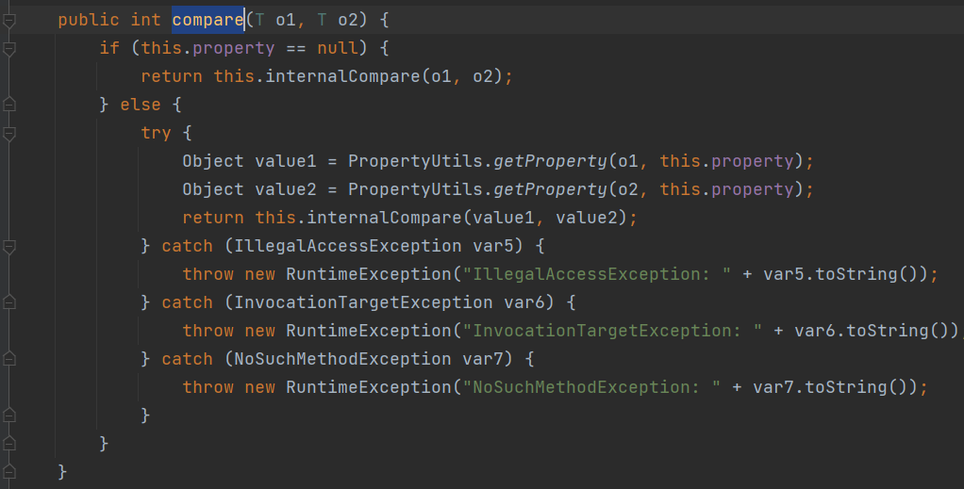Click fold marker on the else line
The width and height of the screenshot is (964, 489).
point(9,105)
